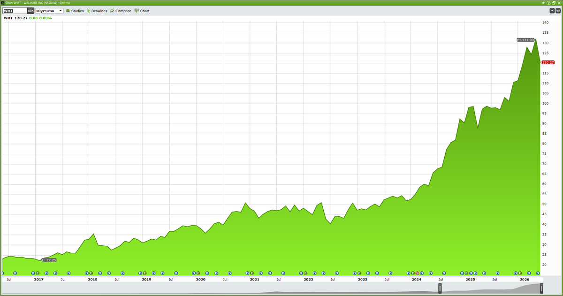Click the D dividend marker left of 2022 E marker
This screenshot has height=296, width=563.
tap(301, 273)
